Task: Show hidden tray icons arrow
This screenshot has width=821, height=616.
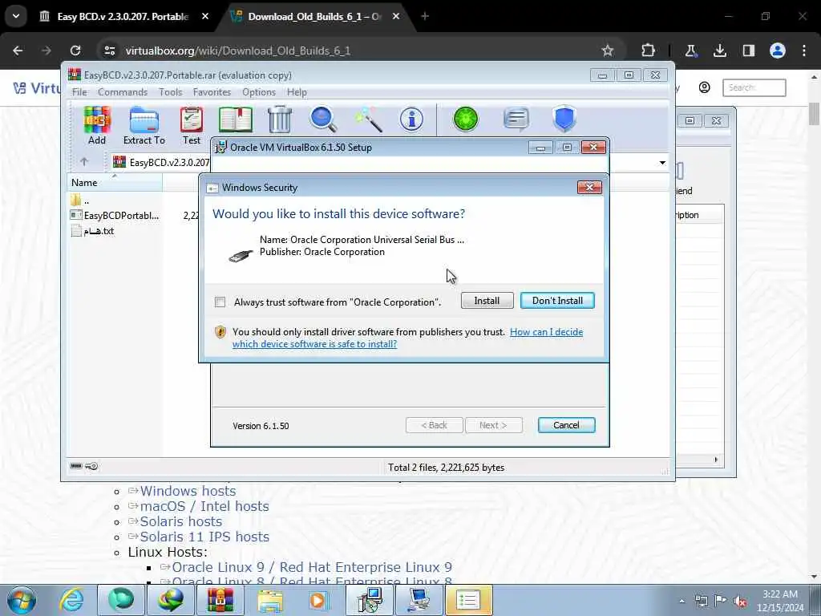Action: click(x=681, y=601)
